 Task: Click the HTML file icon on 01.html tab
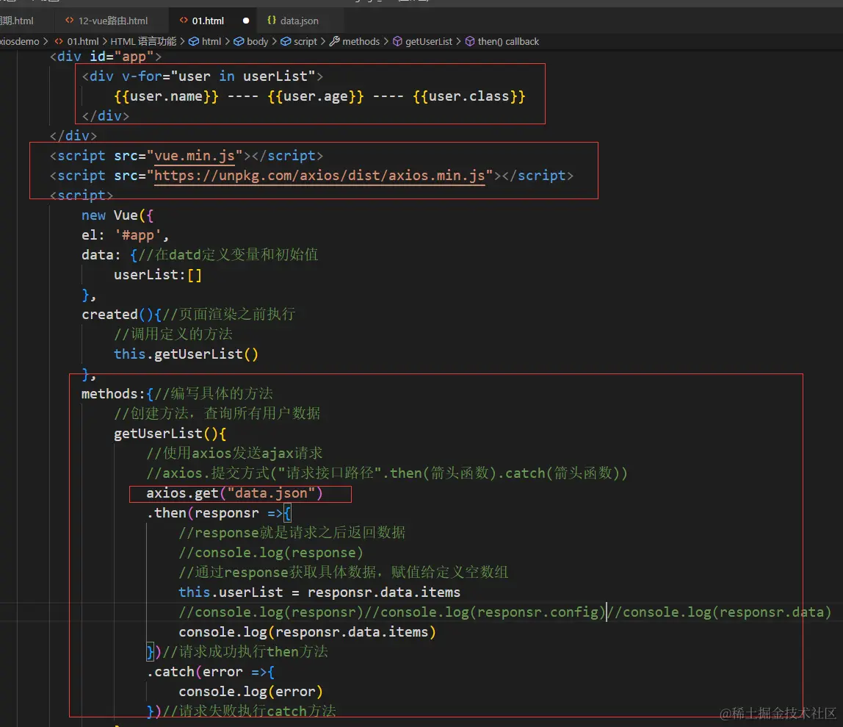click(x=184, y=20)
